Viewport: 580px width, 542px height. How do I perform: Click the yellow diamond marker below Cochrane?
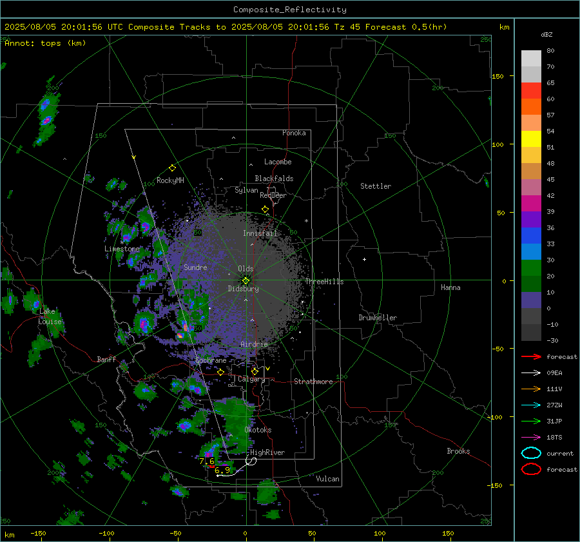(221, 372)
